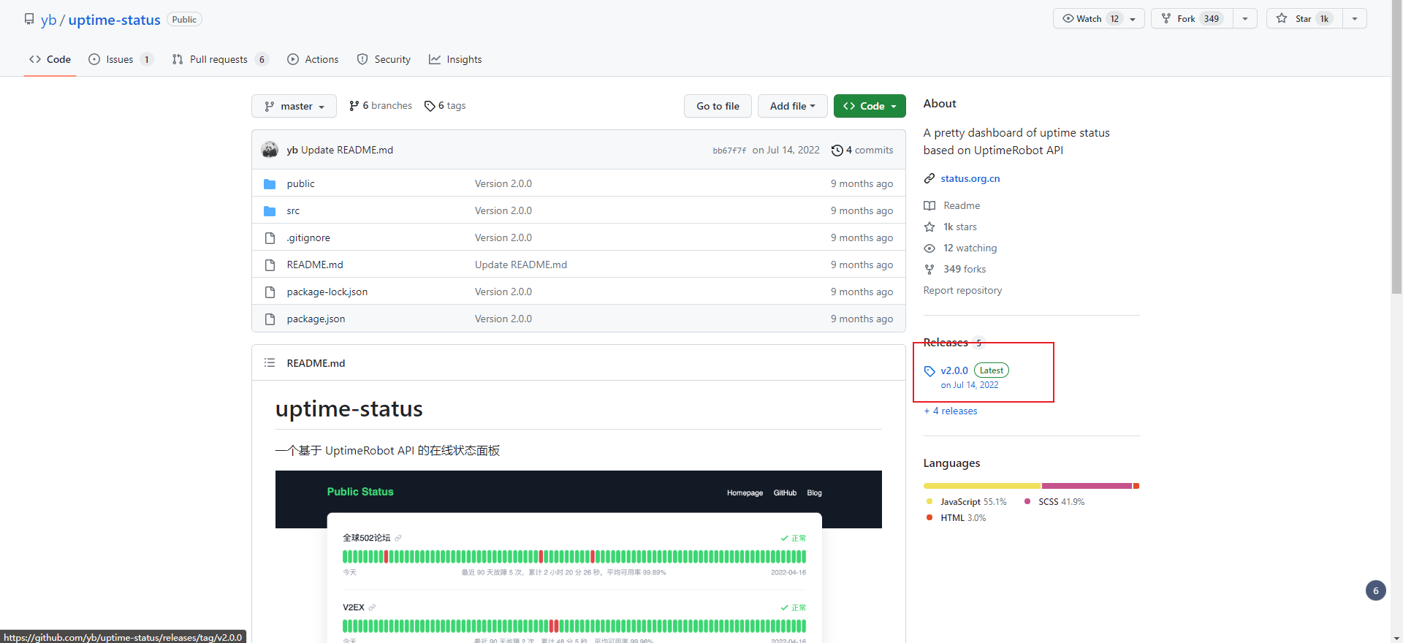The width and height of the screenshot is (1403, 643).
Task: Open the Add file dropdown
Action: (x=792, y=106)
